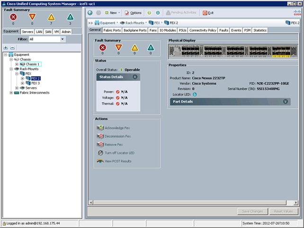The width and height of the screenshot is (304, 228).
Task: Open the Filter dropdown set to All
Action: [47, 39]
